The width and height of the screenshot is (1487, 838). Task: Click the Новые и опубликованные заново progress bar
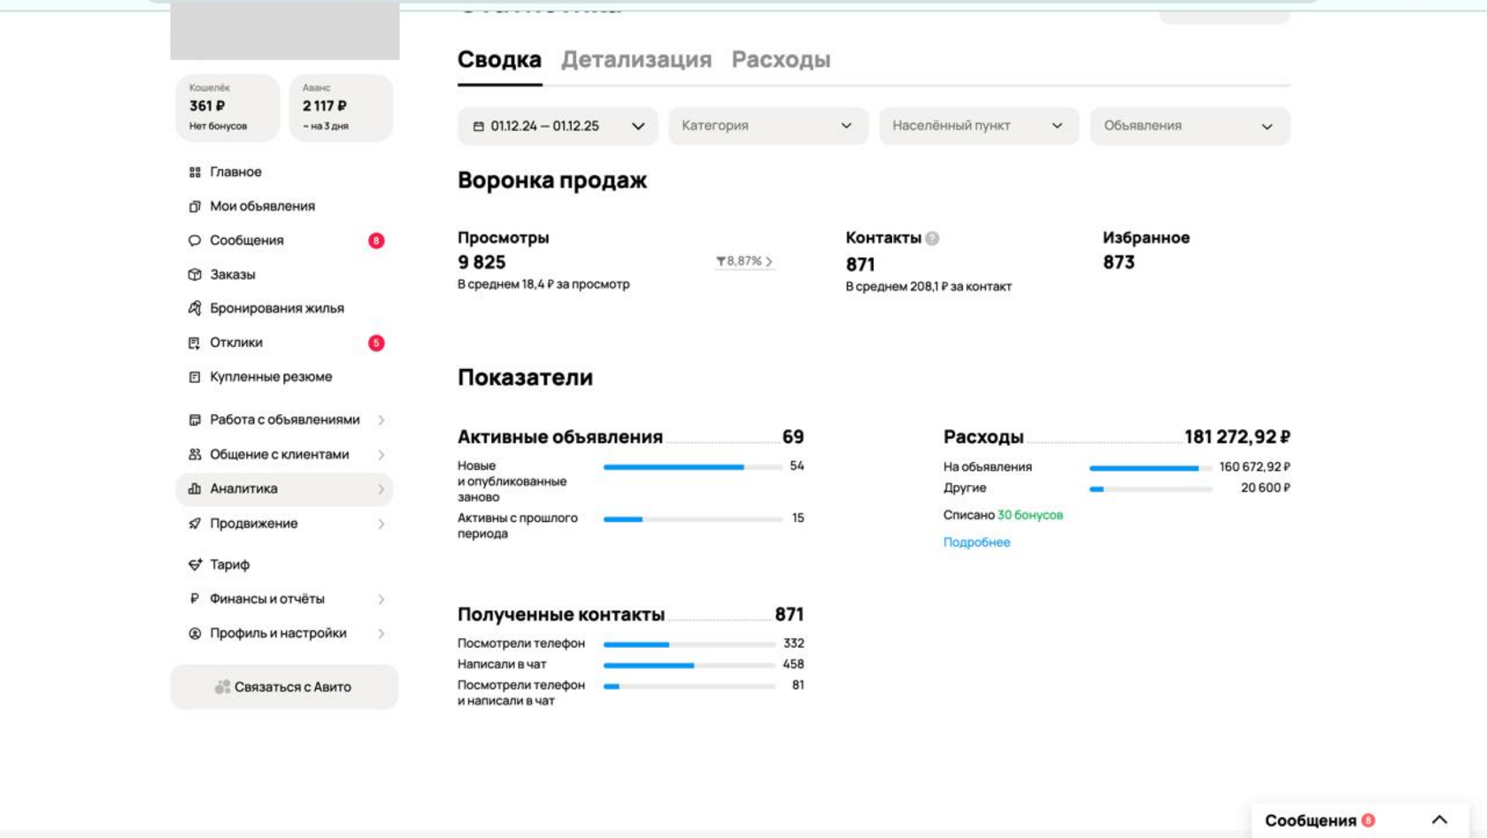pyautogui.click(x=692, y=466)
